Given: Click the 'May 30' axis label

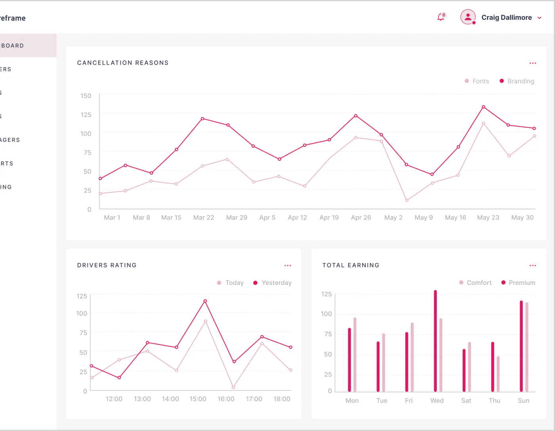Looking at the screenshot, I should (523, 218).
